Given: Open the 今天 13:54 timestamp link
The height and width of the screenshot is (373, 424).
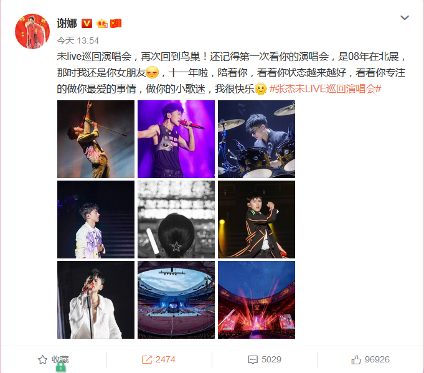Looking at the screenshot, I should click(78, 40).
